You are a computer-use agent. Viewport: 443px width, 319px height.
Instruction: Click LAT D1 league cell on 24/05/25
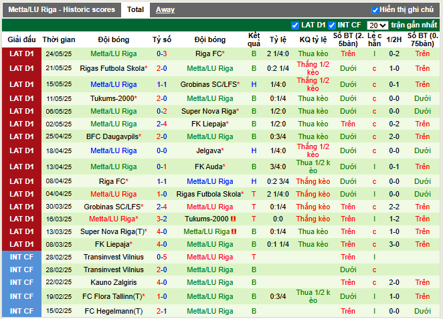click(21, 54)
